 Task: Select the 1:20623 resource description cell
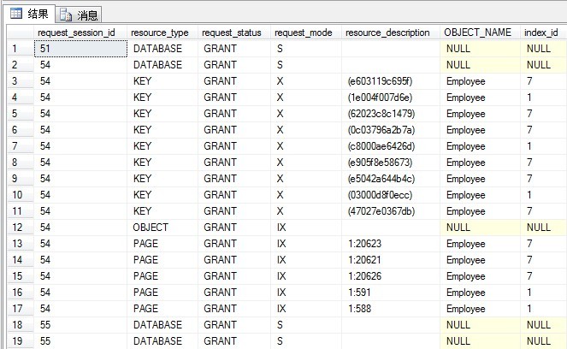click(x=364, y=244)
